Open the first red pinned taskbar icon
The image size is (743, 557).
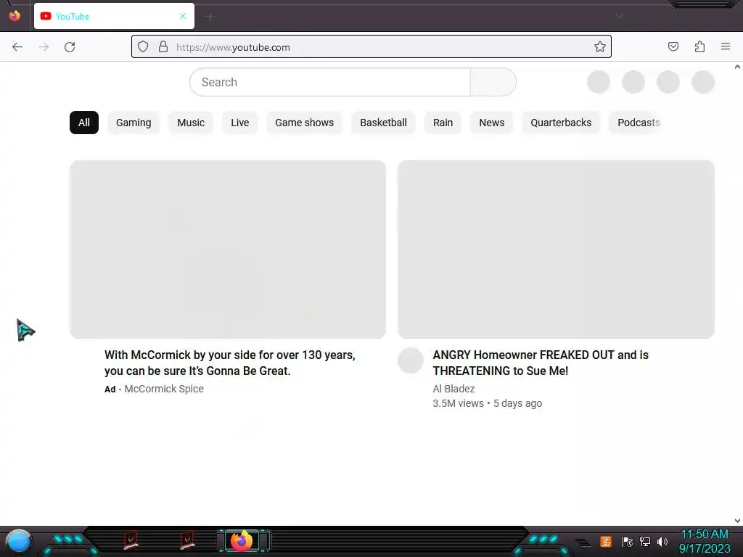pos(131,540)
